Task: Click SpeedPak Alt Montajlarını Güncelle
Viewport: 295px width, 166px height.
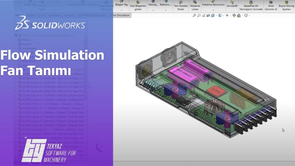Action: coord(251,6)
